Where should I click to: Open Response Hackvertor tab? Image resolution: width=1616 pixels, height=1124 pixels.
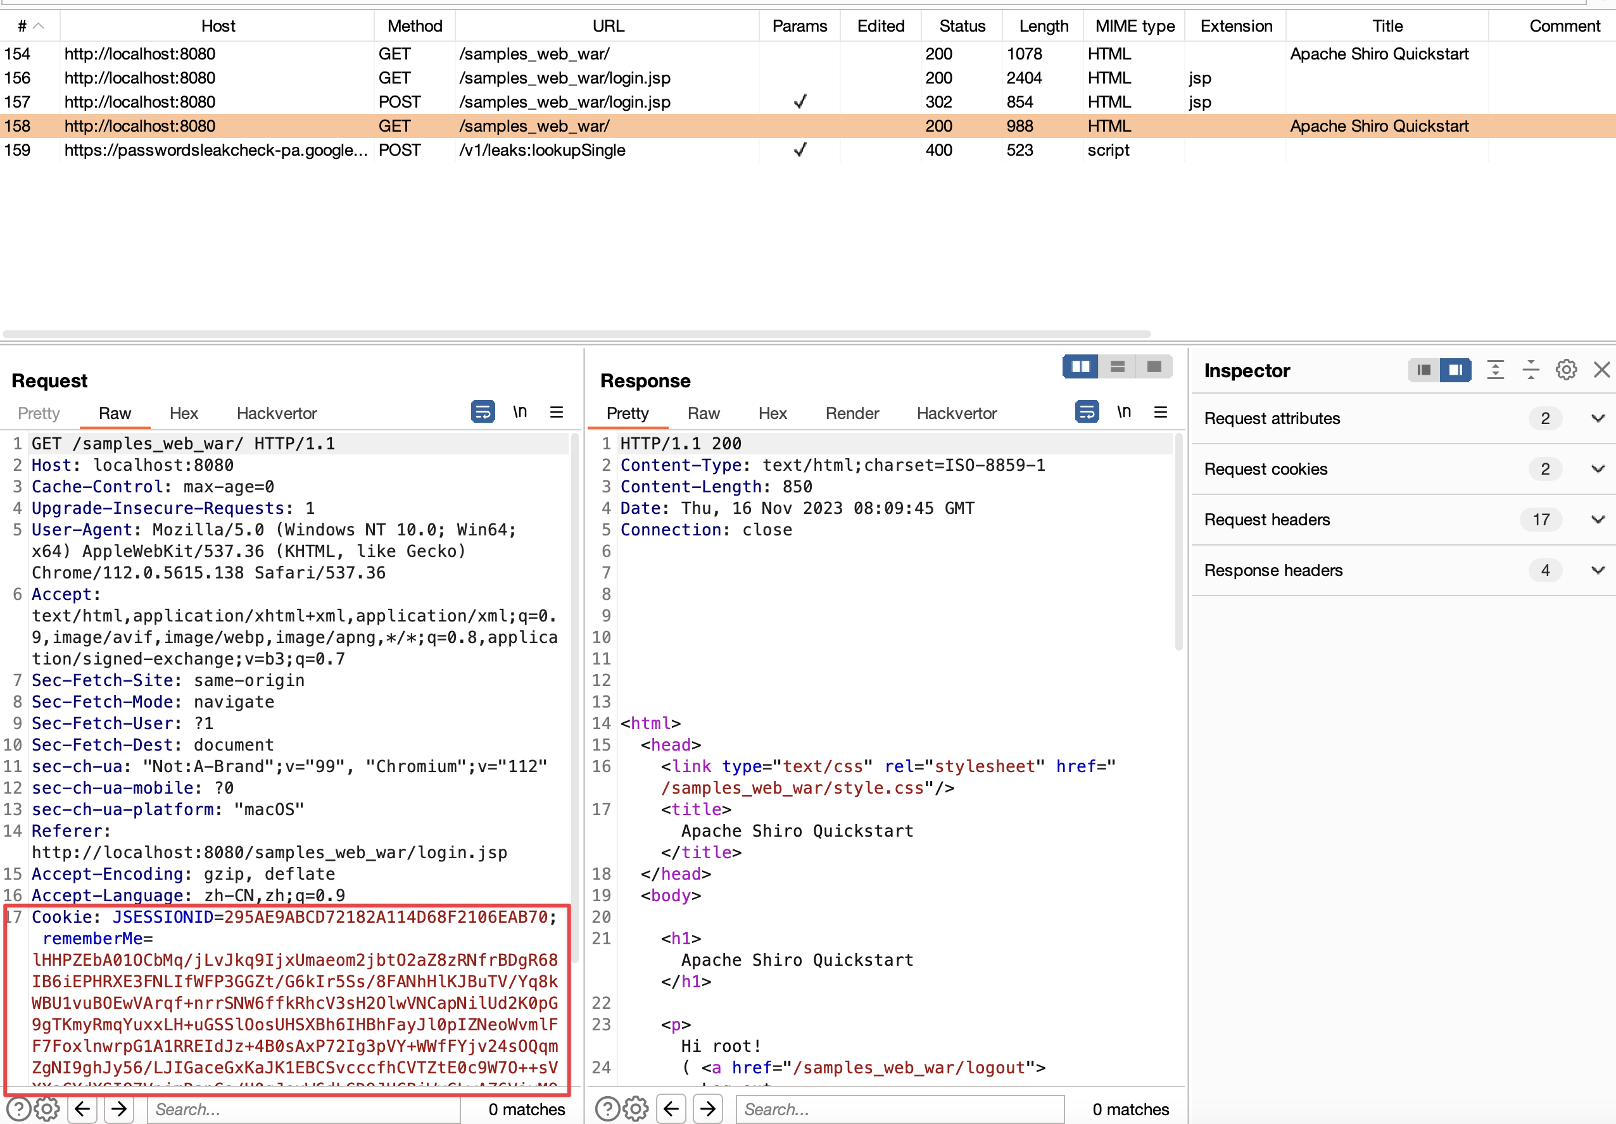click(x=957, y=413)
